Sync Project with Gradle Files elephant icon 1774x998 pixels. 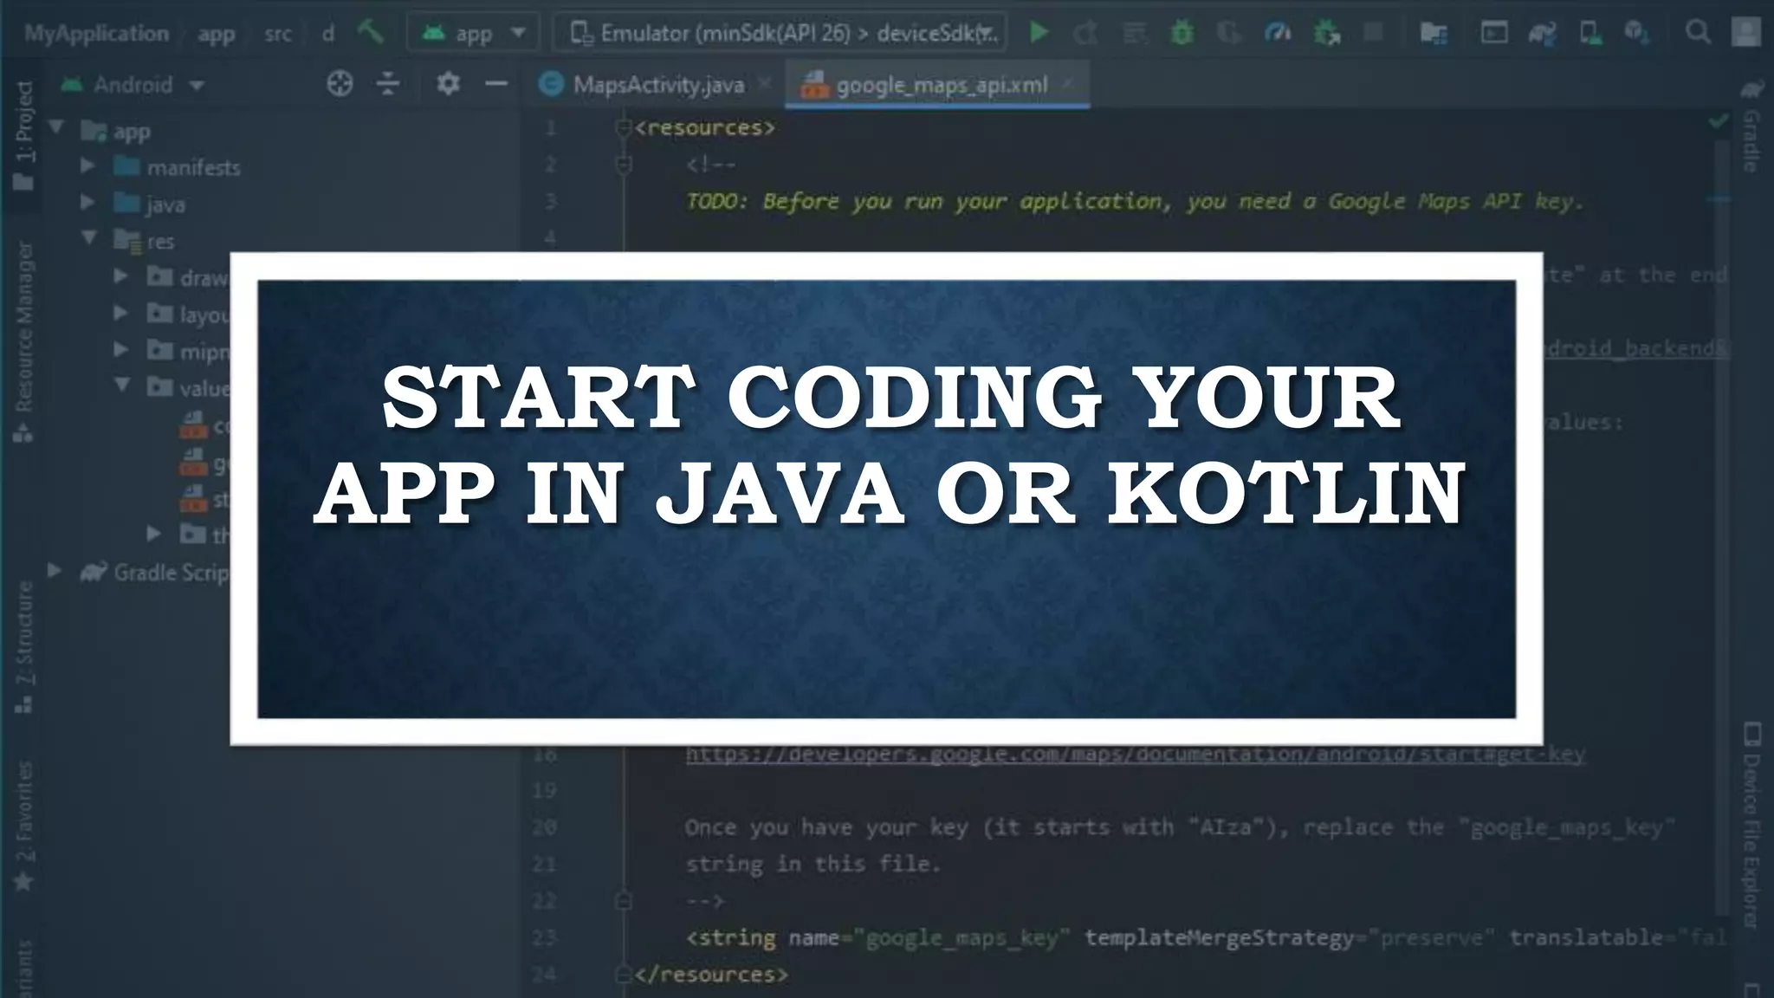1542,33
